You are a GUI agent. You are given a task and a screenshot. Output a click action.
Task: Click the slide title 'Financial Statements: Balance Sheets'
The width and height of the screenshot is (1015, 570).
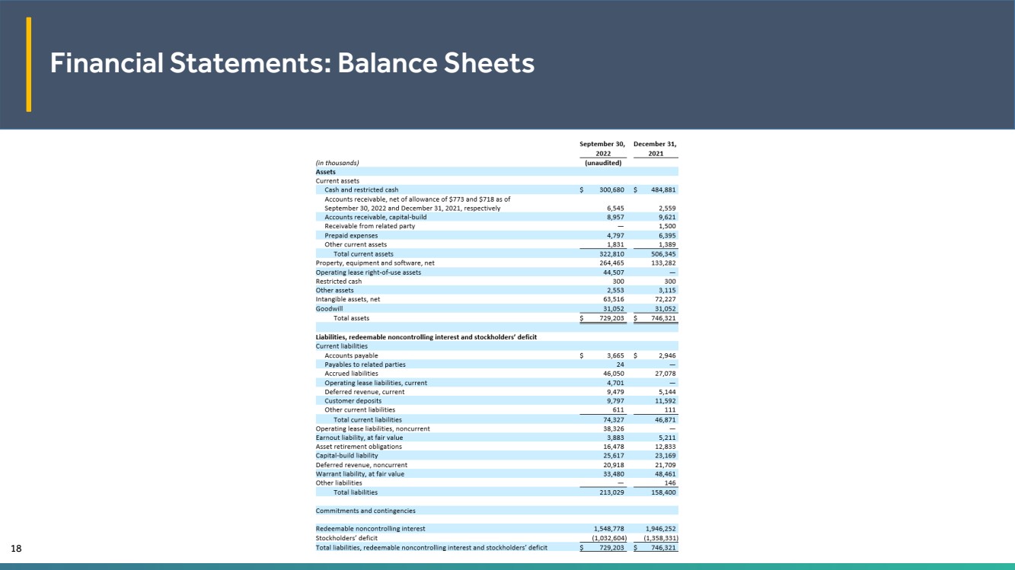click(292, 64)
